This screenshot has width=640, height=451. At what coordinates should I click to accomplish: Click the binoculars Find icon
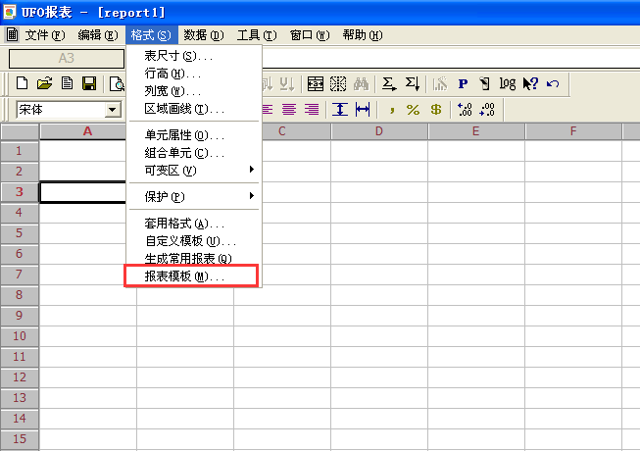tap(361, 83)
